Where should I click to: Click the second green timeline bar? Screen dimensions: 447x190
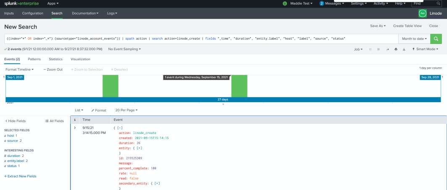click(239, 86)
